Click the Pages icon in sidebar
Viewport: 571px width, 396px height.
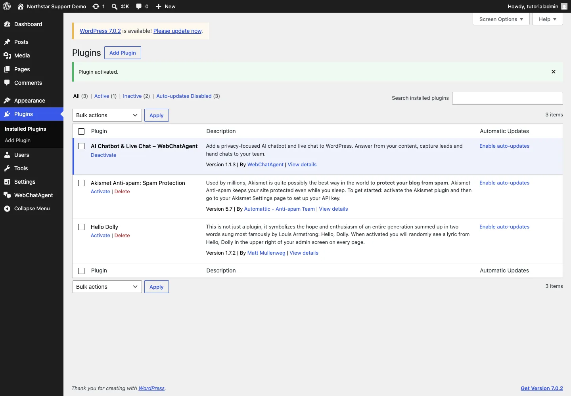pos(7,69)
